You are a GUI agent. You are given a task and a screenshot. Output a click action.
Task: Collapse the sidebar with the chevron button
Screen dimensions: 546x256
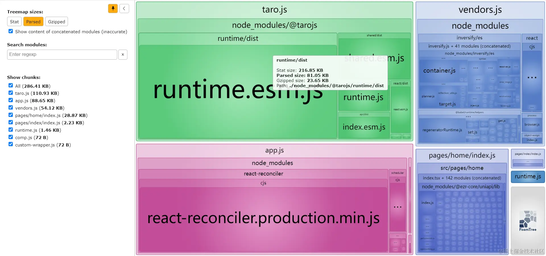tap(124, 9)
